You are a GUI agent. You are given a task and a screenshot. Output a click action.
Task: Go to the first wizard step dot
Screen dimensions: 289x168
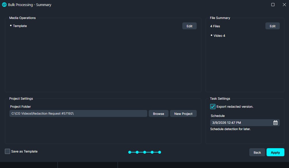pos(130,152)
